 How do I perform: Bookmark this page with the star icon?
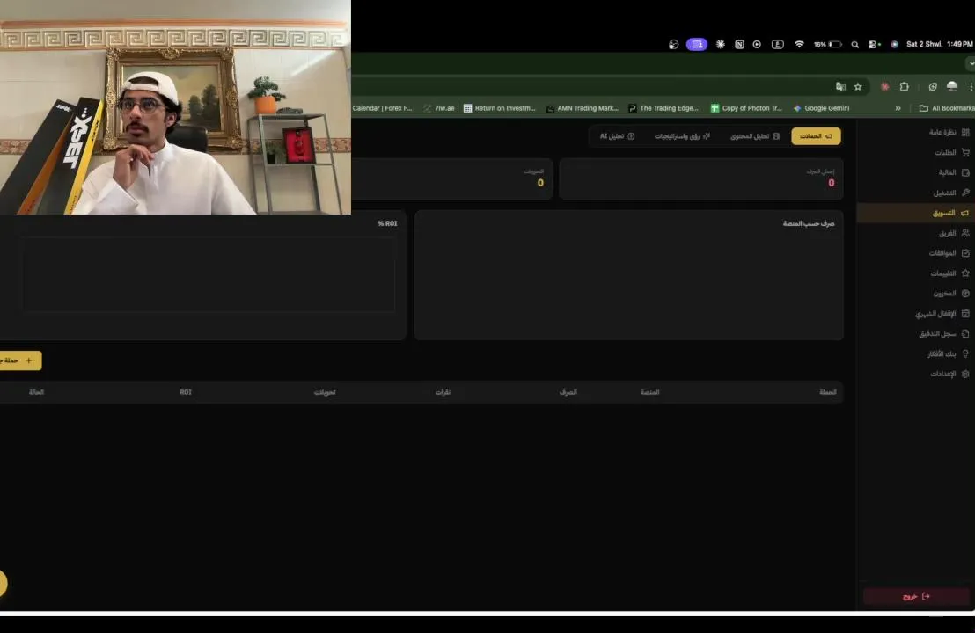858,87
